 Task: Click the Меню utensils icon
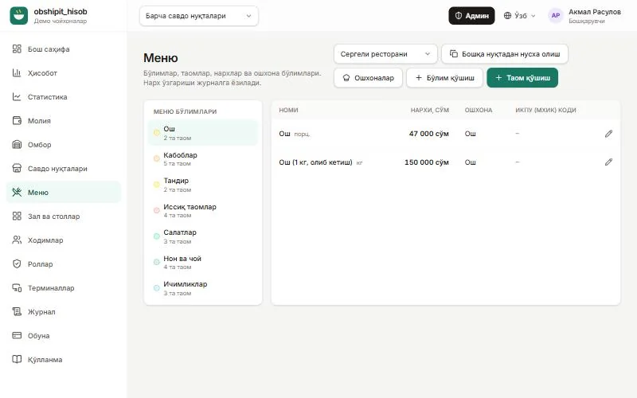click(x=17, y=192)
